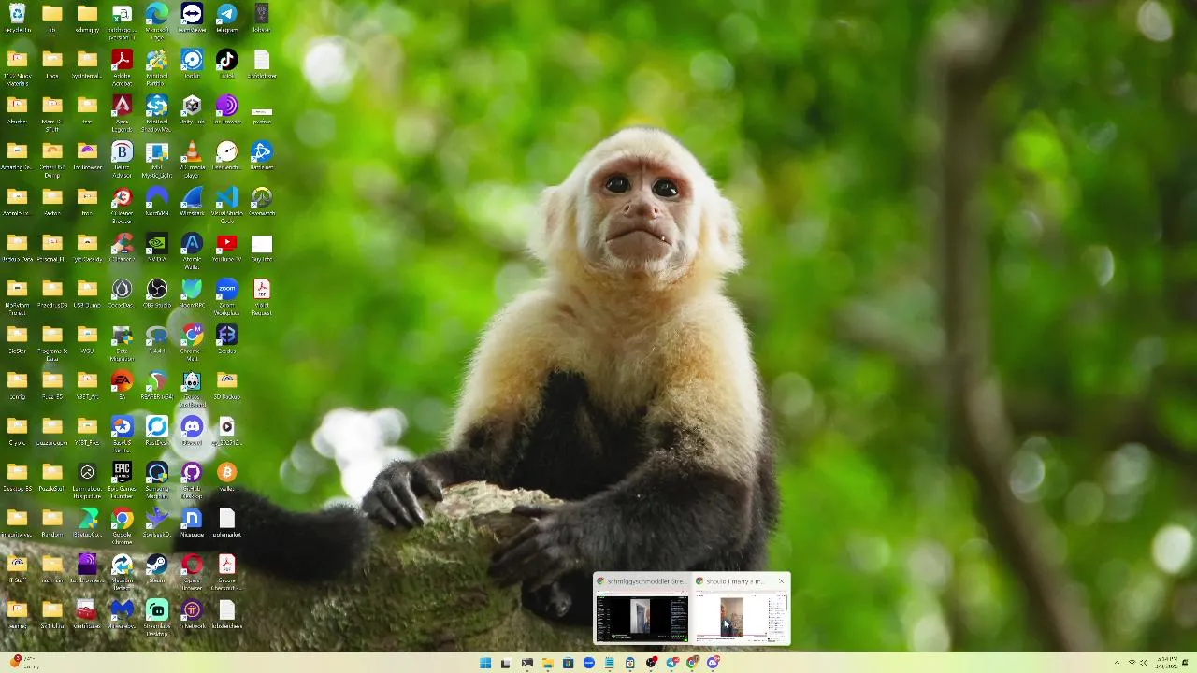Open the USB Dump folder
This screenshot has height=673, width=1197.
[87, 293]
